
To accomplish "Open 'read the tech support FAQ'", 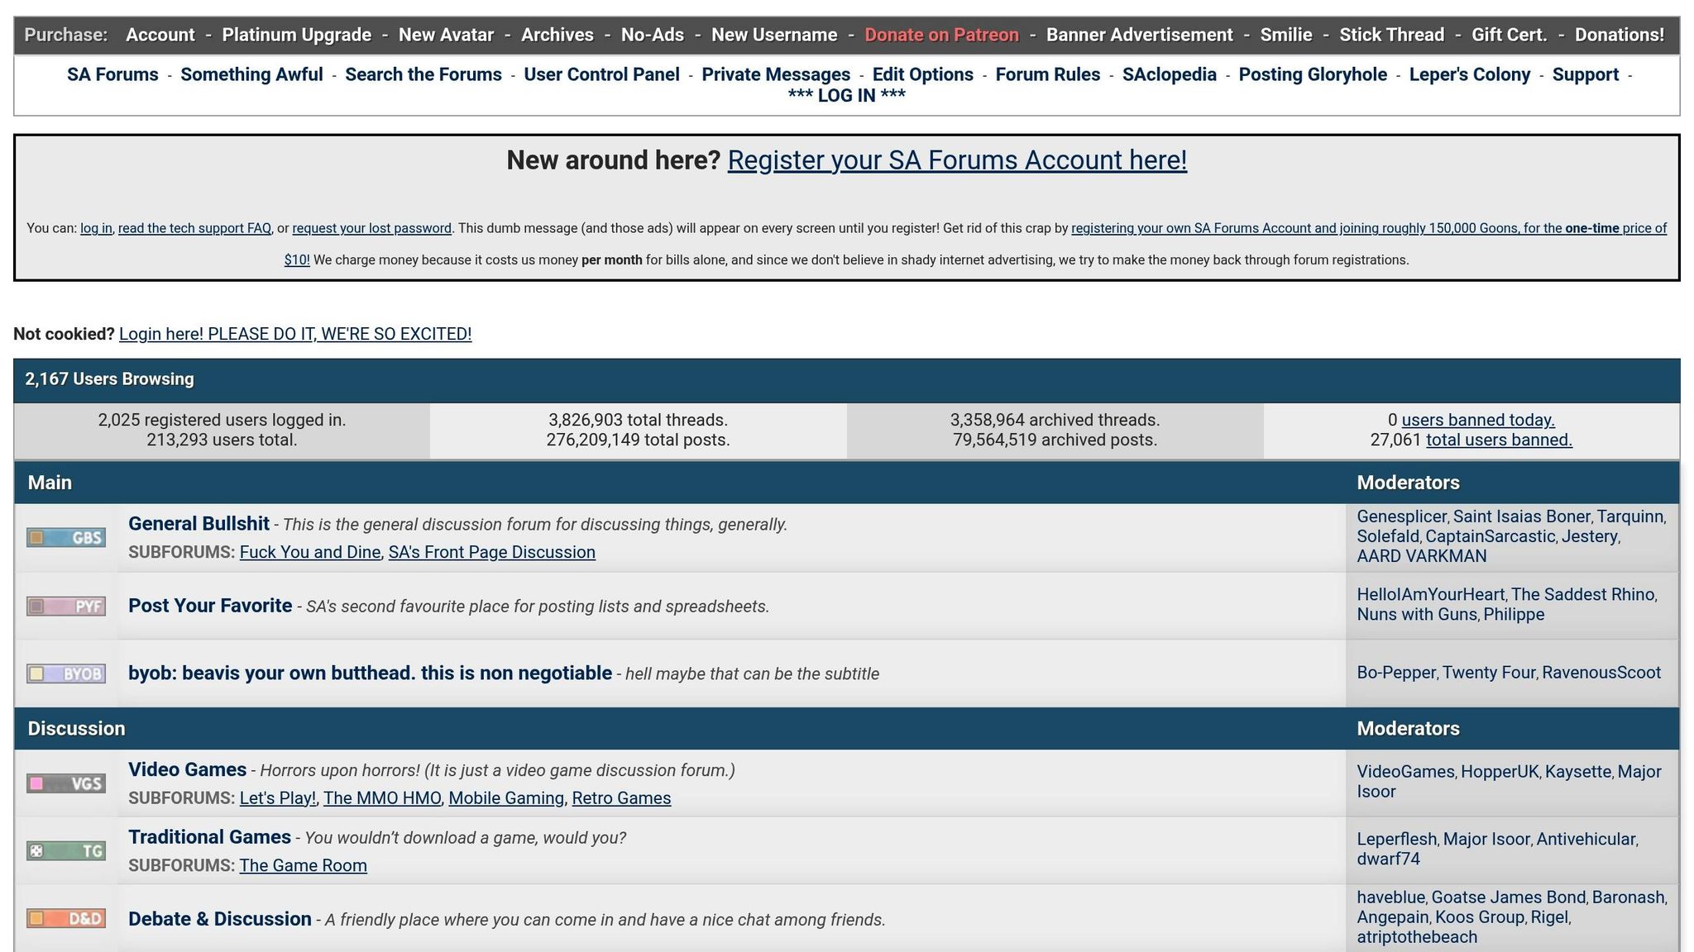I will point(194,228).
